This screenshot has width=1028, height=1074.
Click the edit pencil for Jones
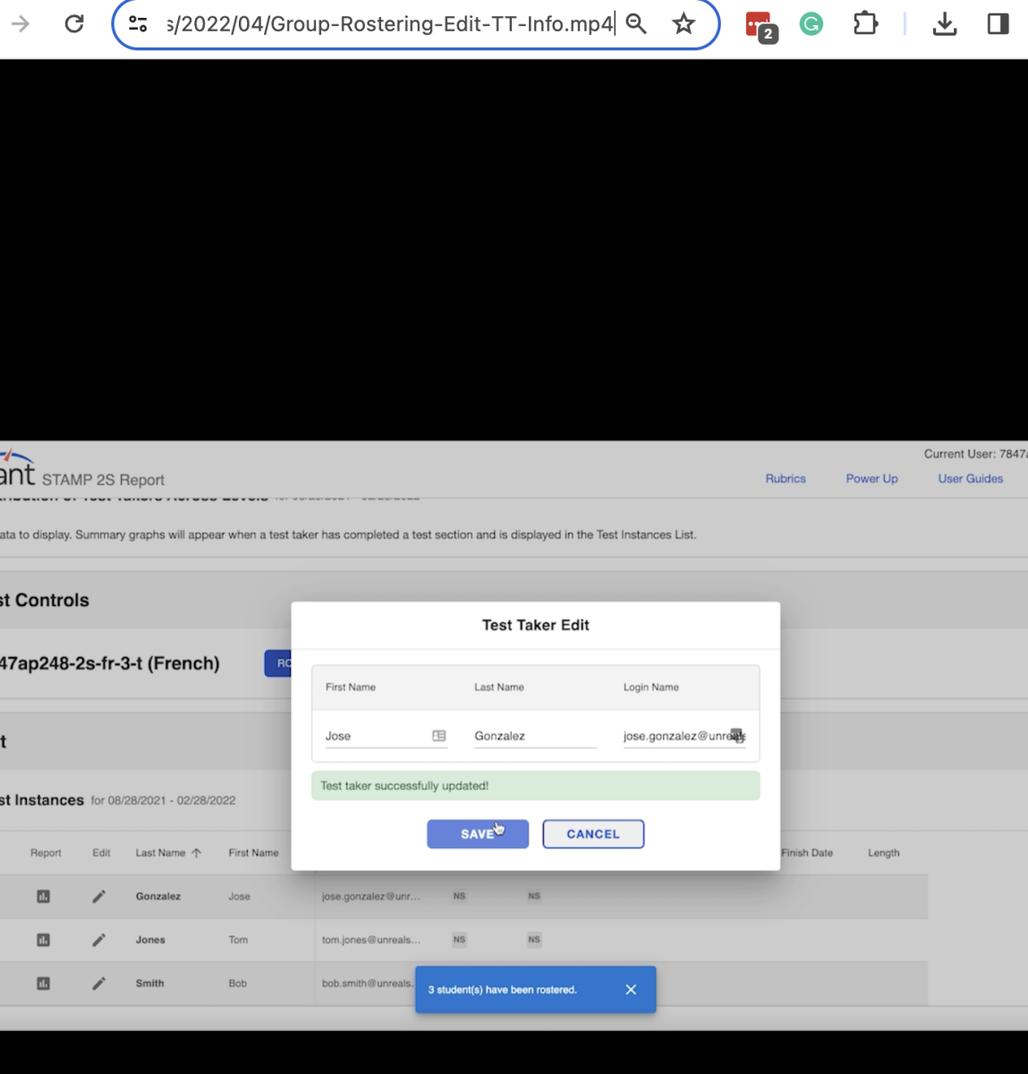coord(99,940)
